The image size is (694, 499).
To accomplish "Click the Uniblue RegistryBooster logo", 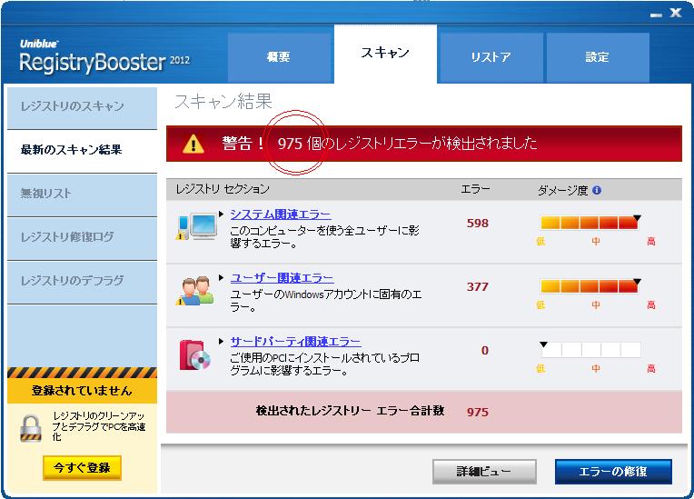I will pos(104,56).
